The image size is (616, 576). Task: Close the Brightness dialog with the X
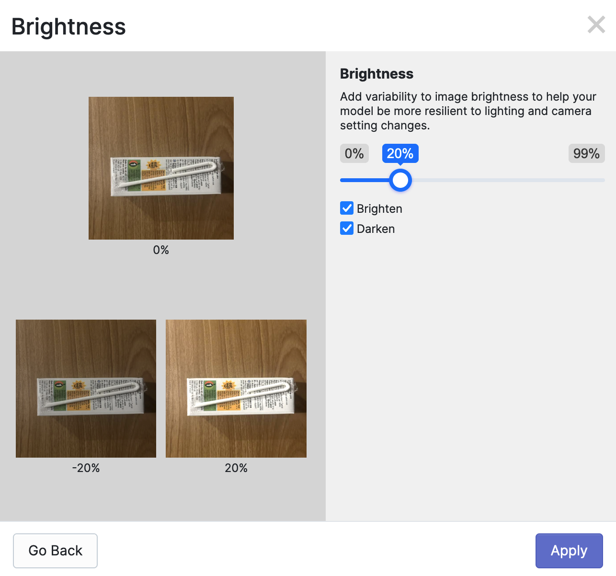pos(596,24)
